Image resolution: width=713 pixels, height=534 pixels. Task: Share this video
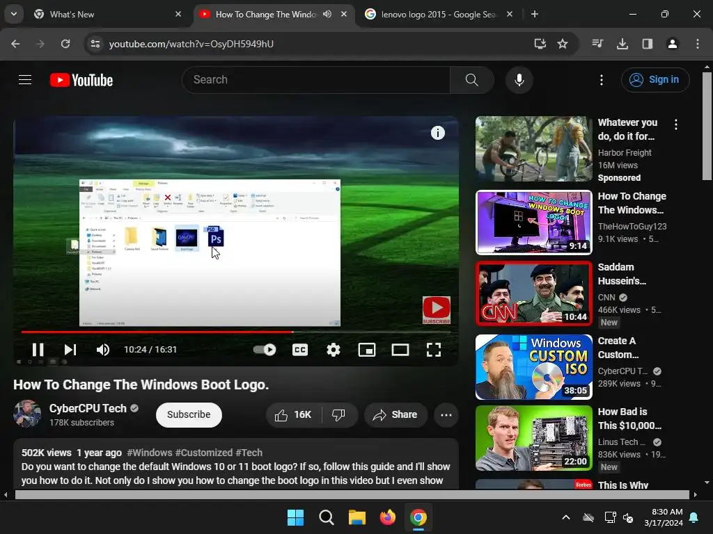(395, 414)
